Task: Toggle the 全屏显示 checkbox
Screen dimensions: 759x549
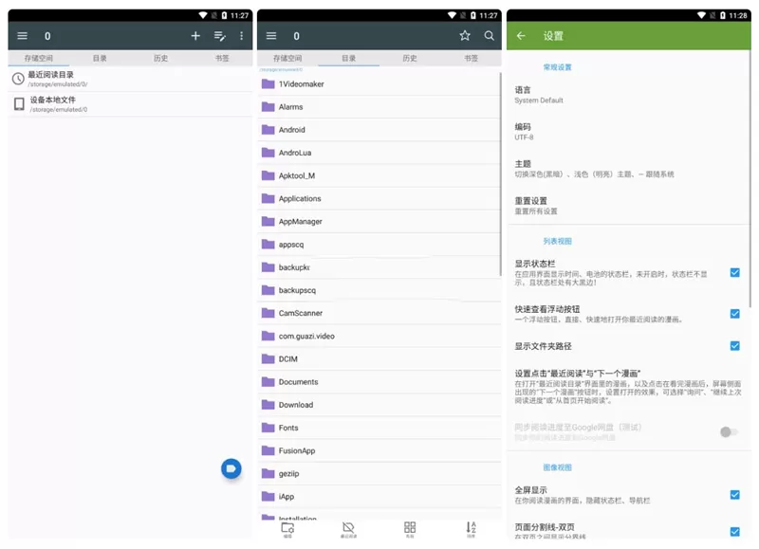Action: pos(734,494)
